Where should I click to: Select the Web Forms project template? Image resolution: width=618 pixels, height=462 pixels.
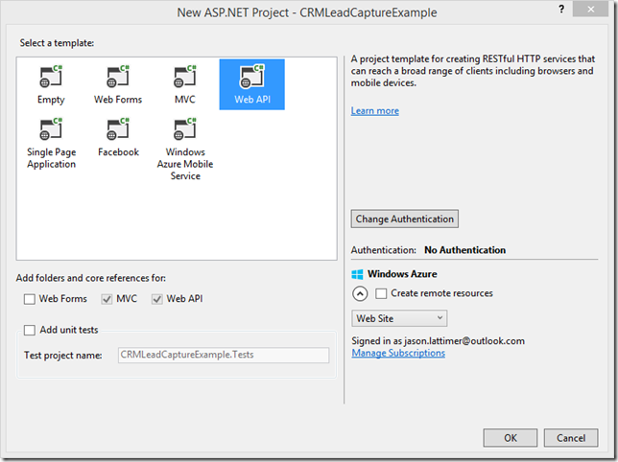point(118,84)
